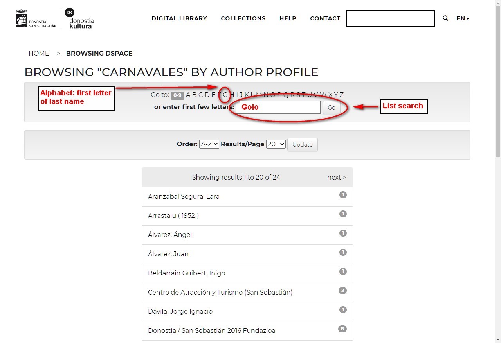Click the Update button
This screenshot has width=501, height=343.
pyautogui.click(x=302, y=145)
